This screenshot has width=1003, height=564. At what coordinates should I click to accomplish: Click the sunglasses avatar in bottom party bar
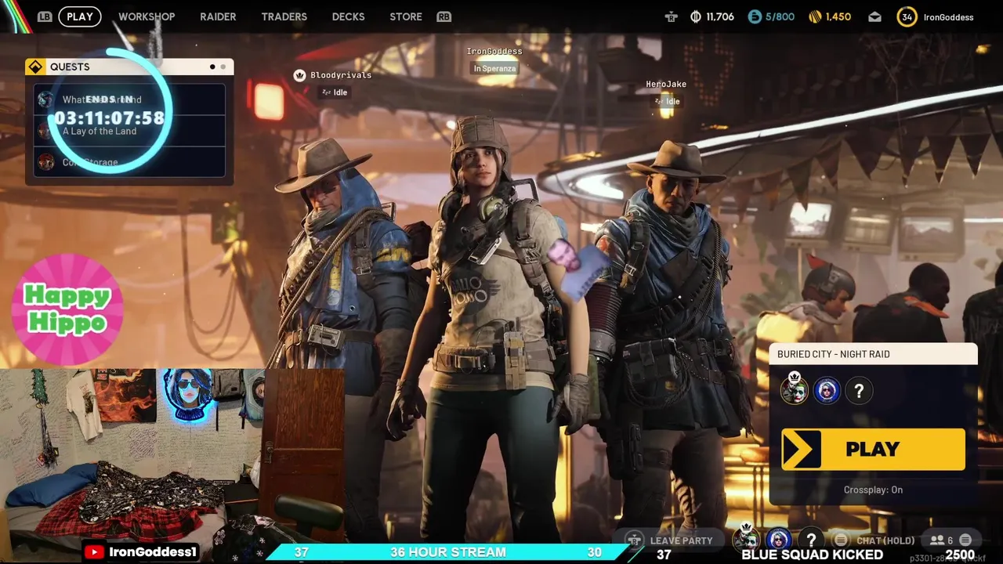[x=778, y=540]
